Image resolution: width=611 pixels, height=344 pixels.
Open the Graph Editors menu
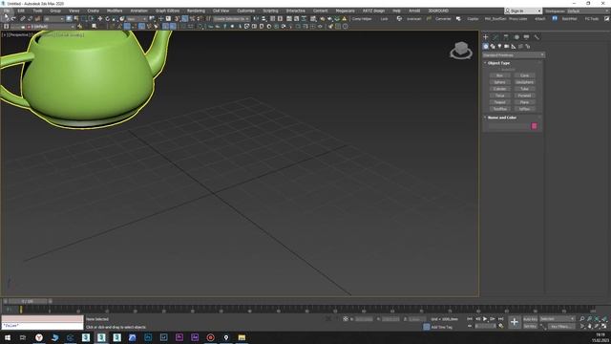click(168, 11)
